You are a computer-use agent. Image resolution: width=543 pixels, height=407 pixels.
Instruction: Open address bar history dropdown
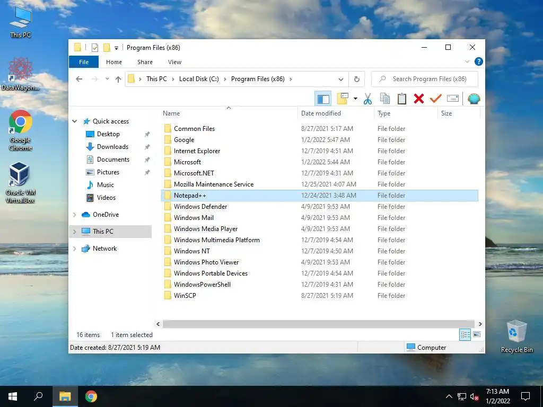click(x=341, y=79)
